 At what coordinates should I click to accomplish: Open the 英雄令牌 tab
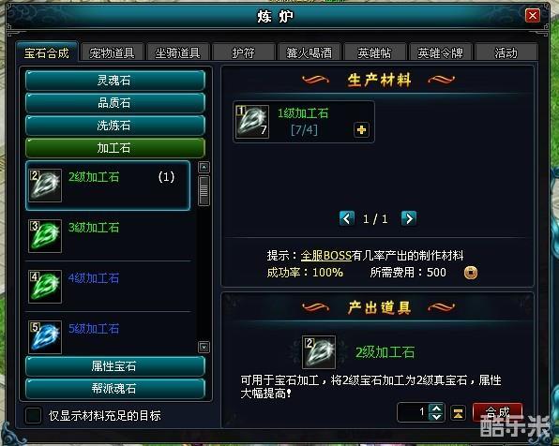pos(440,52)
